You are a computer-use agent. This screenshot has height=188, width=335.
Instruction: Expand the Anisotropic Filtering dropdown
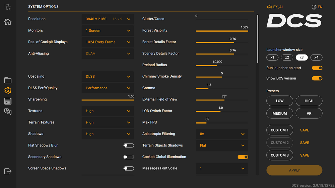222,134
